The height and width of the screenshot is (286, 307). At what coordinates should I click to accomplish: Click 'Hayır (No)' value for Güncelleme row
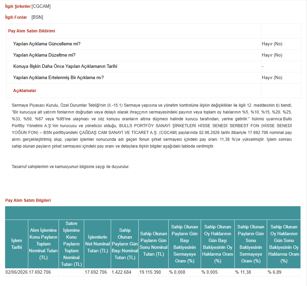[272, 44]
